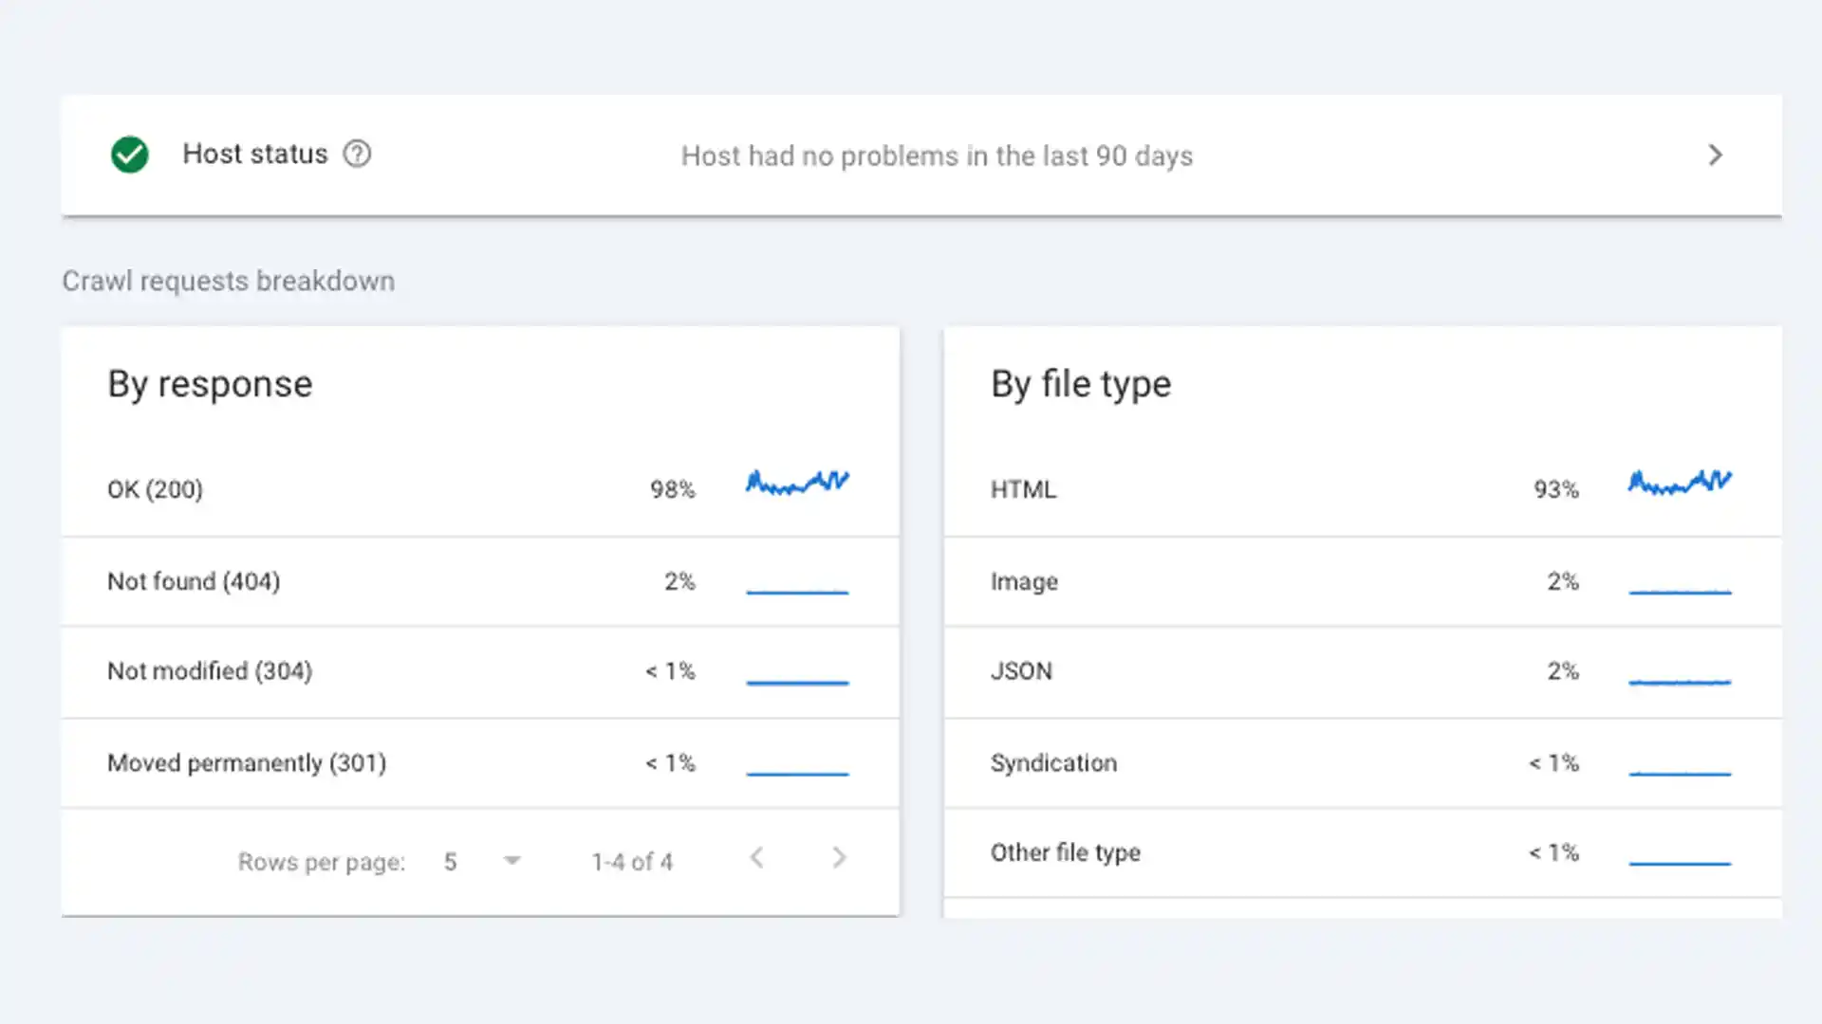
Task: Click the JSON row sparkline
Action: click(x=1681, y=682)
